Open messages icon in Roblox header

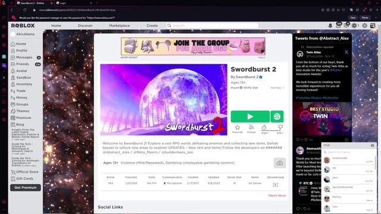346,25
